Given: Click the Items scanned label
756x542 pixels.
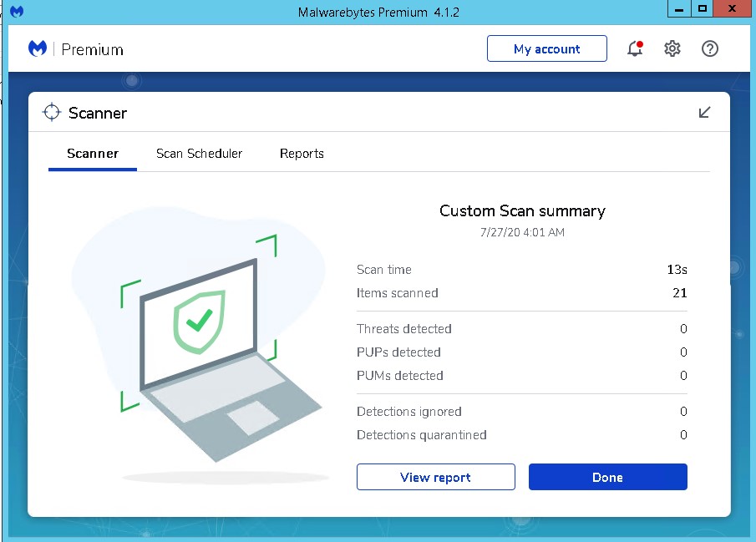Looking at the screenshot, I should click(398, 293).
